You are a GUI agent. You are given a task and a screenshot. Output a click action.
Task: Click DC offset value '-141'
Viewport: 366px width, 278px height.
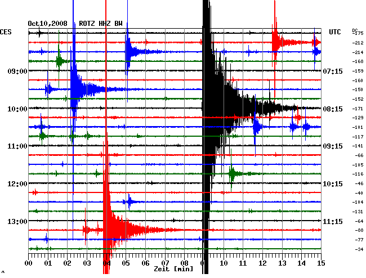(358, 146)
